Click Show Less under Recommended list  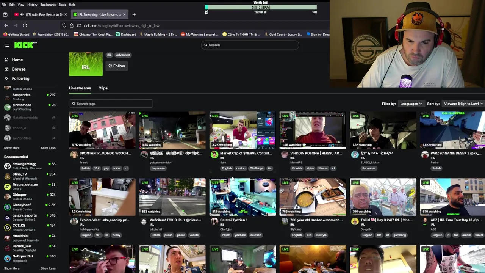click(48, 268)
